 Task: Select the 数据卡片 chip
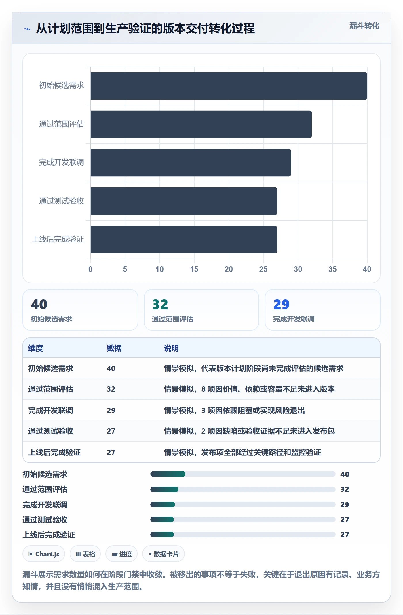point(164,554)
